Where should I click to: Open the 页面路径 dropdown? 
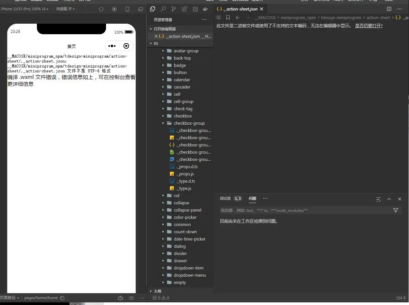[x=10, y=298]
